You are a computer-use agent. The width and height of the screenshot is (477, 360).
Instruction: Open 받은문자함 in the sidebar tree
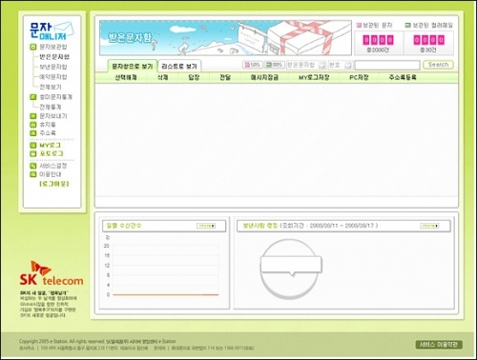click(54, 57)
